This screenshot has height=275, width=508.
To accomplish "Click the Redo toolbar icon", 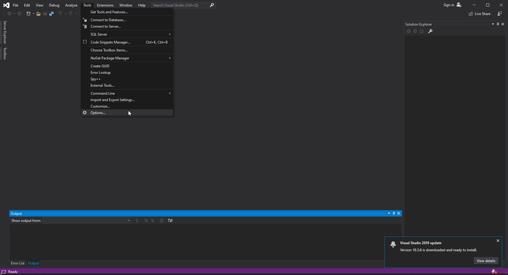I will click(71, 14).
